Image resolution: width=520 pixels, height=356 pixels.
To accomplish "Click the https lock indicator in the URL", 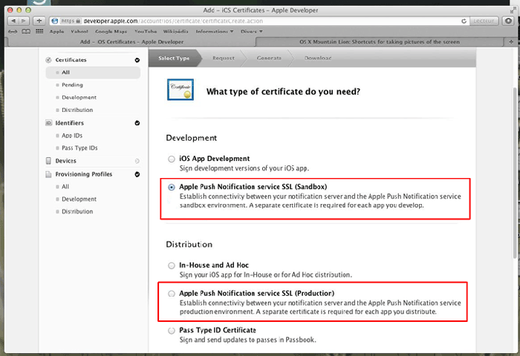I will [71, 21].
